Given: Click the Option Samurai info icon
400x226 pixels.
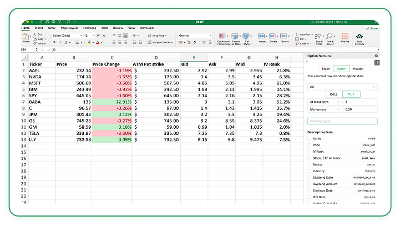Looking at the screenshot, I should pyautogui.click(x=377, y=62).
